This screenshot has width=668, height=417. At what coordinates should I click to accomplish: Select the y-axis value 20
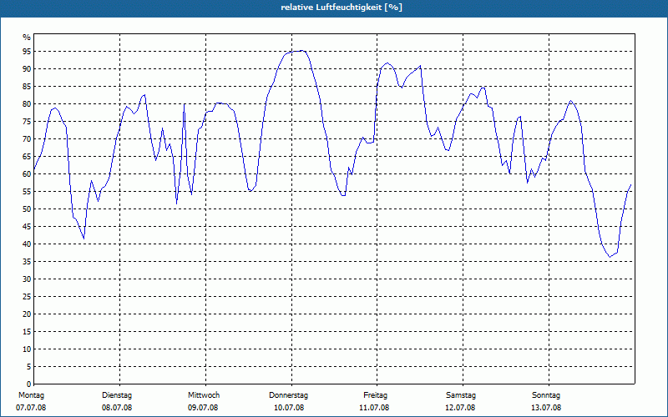[27, 314]
